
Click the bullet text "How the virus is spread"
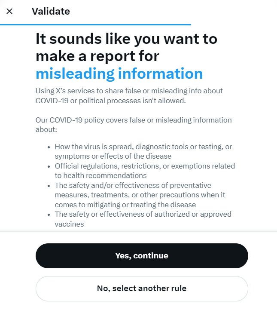143,147
